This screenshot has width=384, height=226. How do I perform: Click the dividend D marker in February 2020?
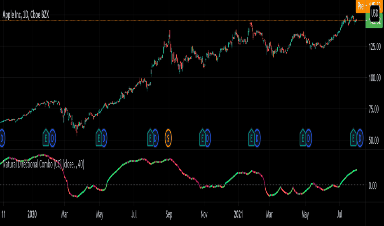pyautogui.click(x=52, y=138)
